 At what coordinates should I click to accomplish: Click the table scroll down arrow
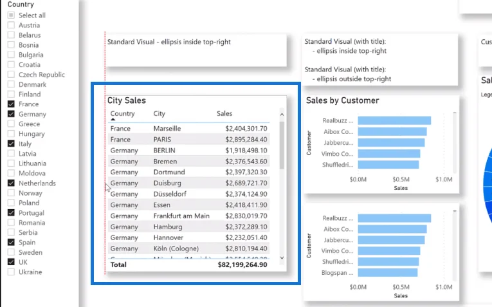pyautogui.click(x=282, y=257)
